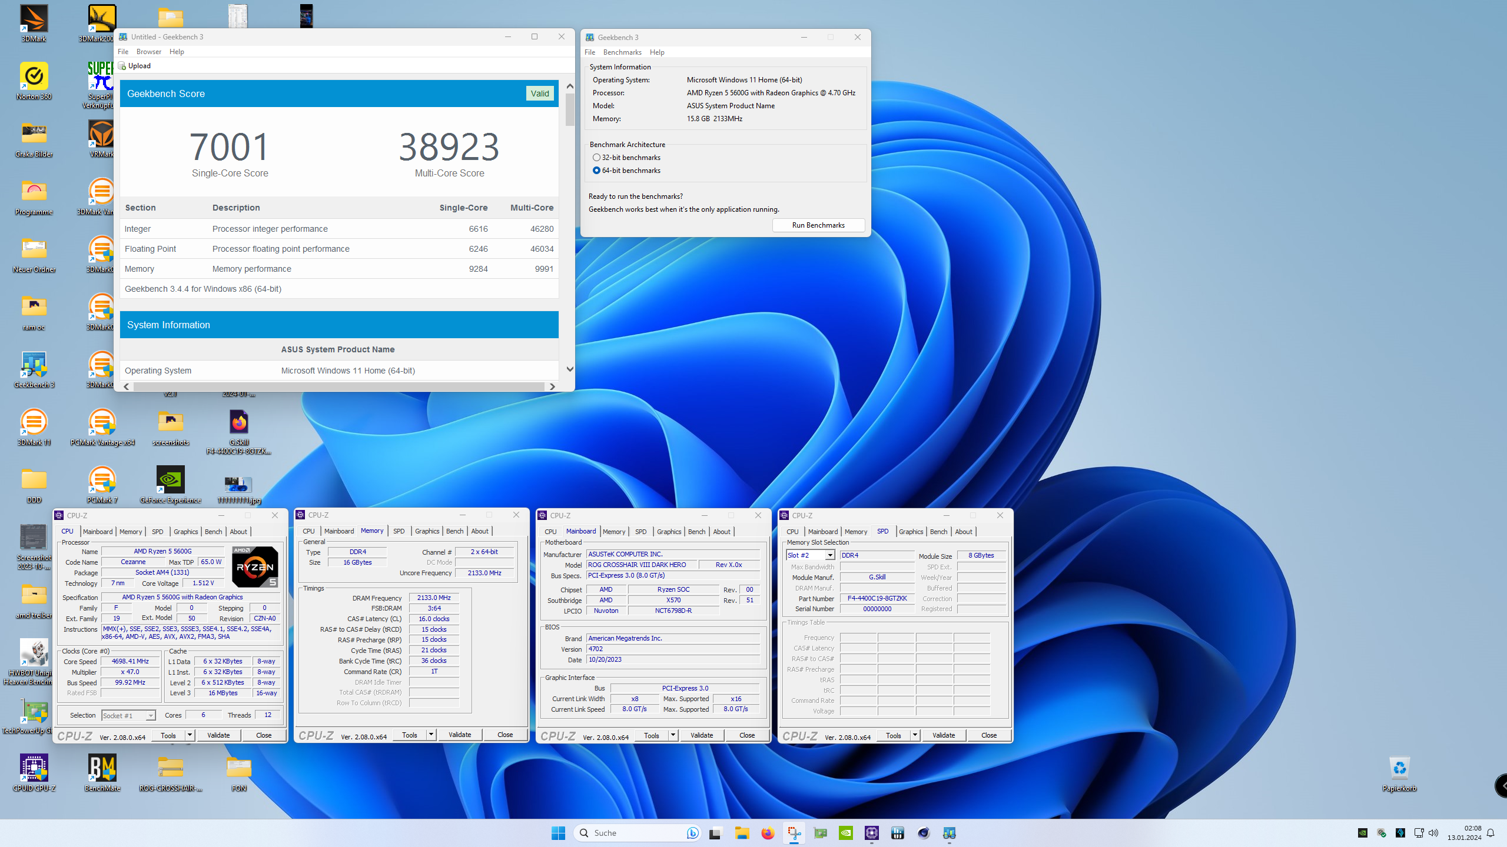The image size is (1507, 847).
Task: Click the Windows Start button
Action: coord(558,833)
